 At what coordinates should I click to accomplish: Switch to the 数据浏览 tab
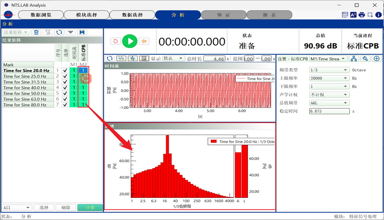click(x=40, y=15)
